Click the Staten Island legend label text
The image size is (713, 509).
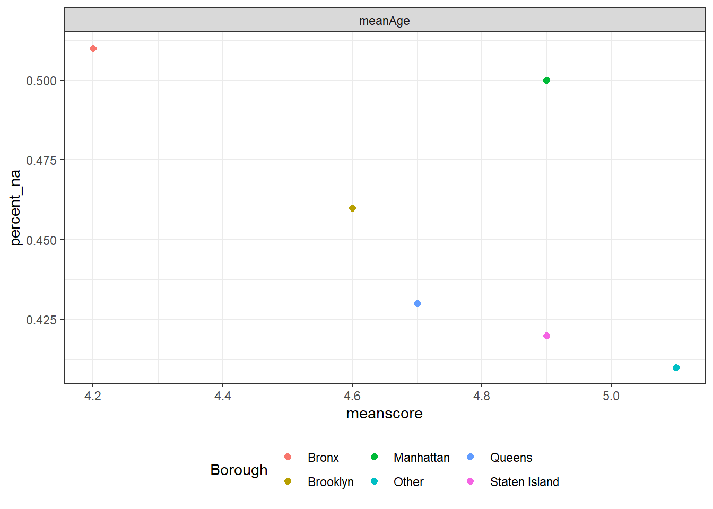[524, 482]
